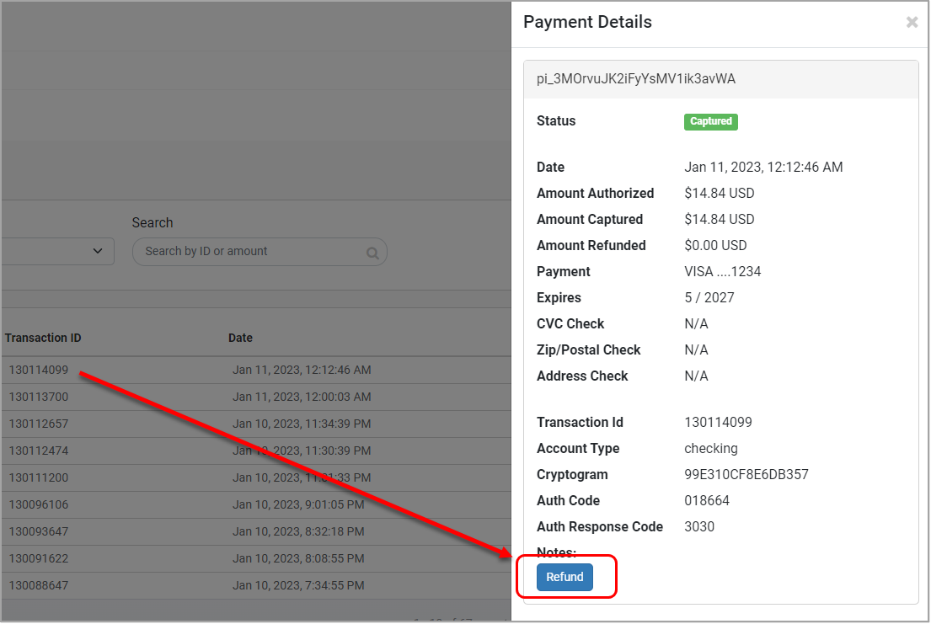Open the filter dropdown left of Search
Image resolution: width=931 pixels, height=624 pixels.
(57, 251)
